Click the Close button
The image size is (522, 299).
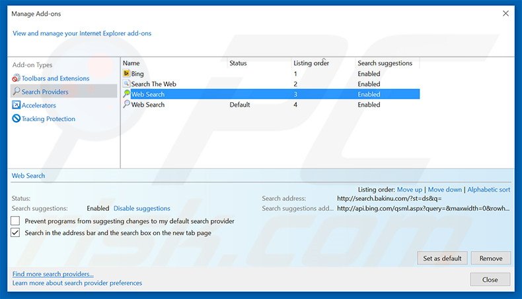pyautogui.click(x=490, y=279)
